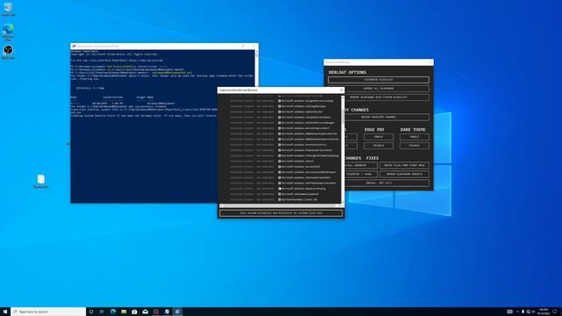This screenshot has width=562, height=316.
Task: Toggle Microsoft.Windows.NarratorQuickStart checkbox
Action: [x=279, y=128]
